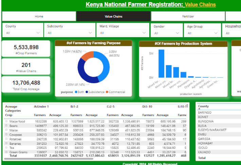241x165 pixels.
Task: Click the Subsistence legend color marker
Action: 87,92
